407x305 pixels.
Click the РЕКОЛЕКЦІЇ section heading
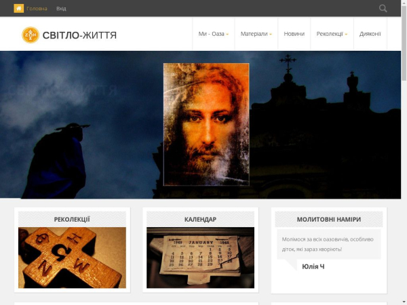(x=72, y=219)
